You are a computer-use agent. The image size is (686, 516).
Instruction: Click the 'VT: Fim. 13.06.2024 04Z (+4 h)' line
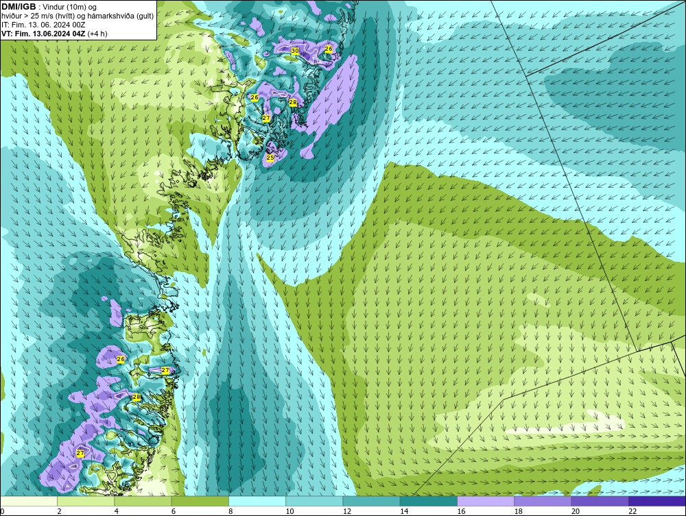[54, 34]
